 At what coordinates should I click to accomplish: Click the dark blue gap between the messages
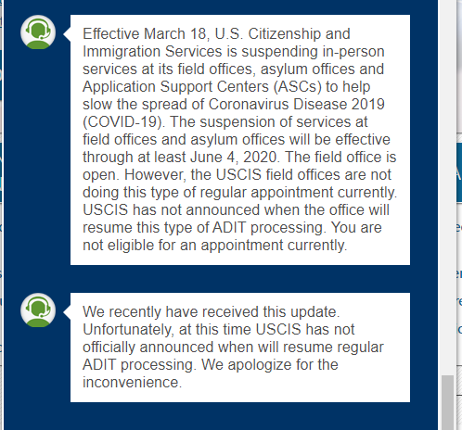coord(221,279)
